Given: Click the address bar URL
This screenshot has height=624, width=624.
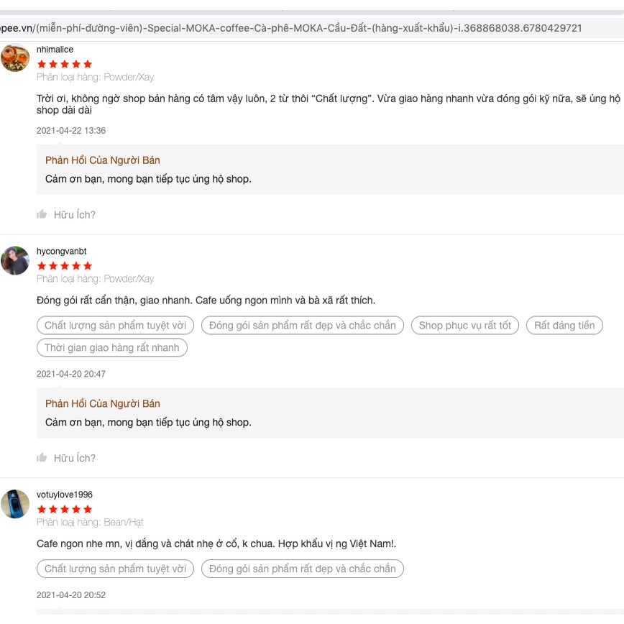Looking at the screenshot, I should click(x=291, y=28).
